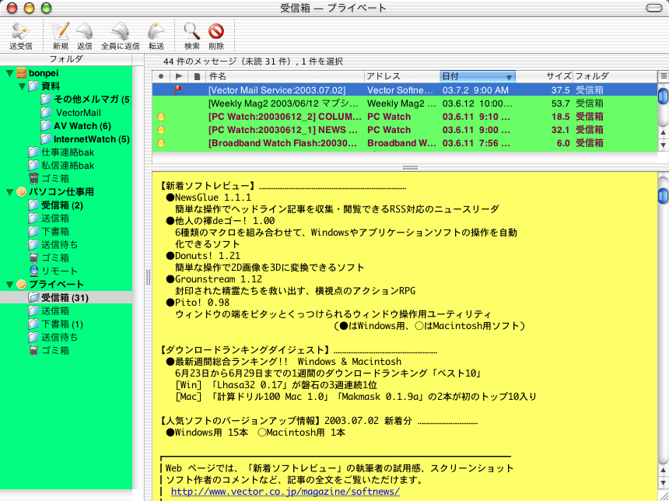Select the プライベート account icon
669x501 pixels.
[21, 284]
